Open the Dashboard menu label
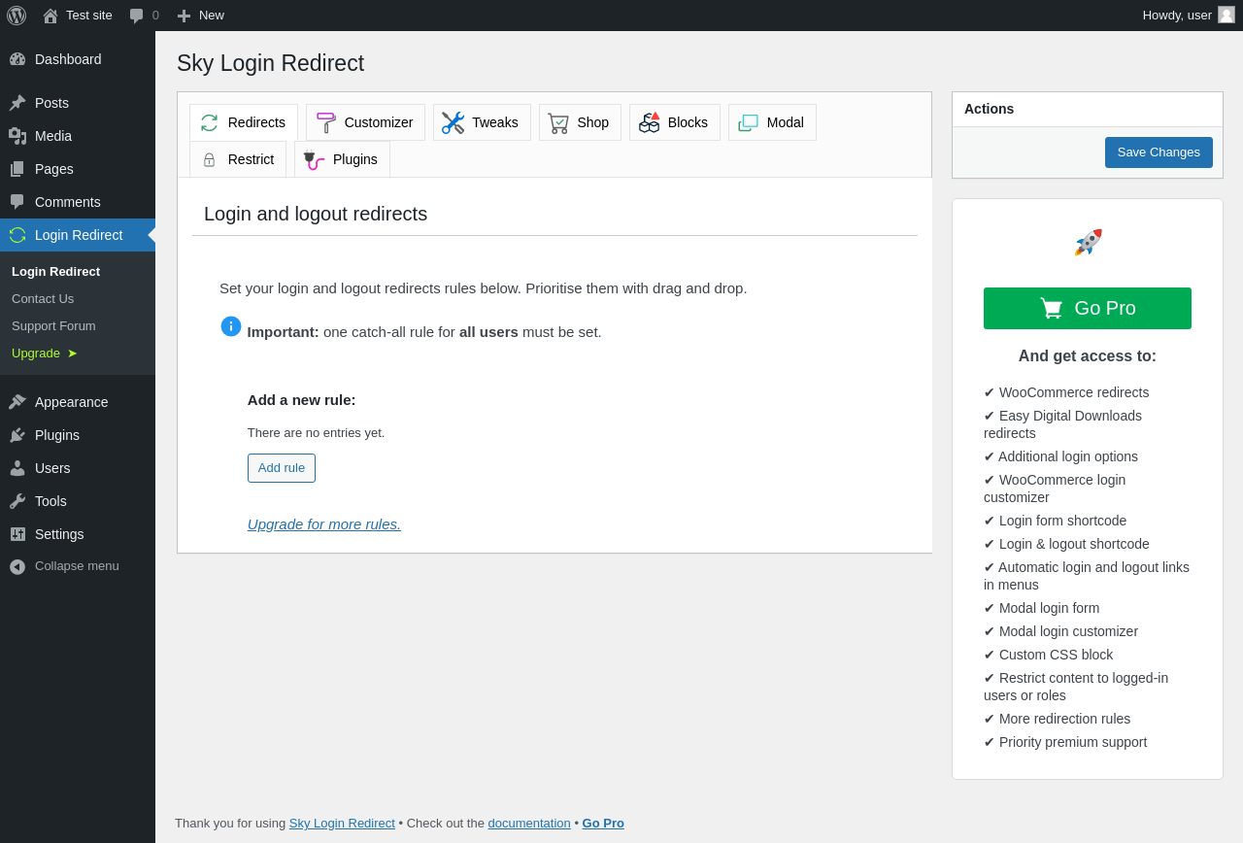The image size is (1243, 843). (x=68, y=59)
